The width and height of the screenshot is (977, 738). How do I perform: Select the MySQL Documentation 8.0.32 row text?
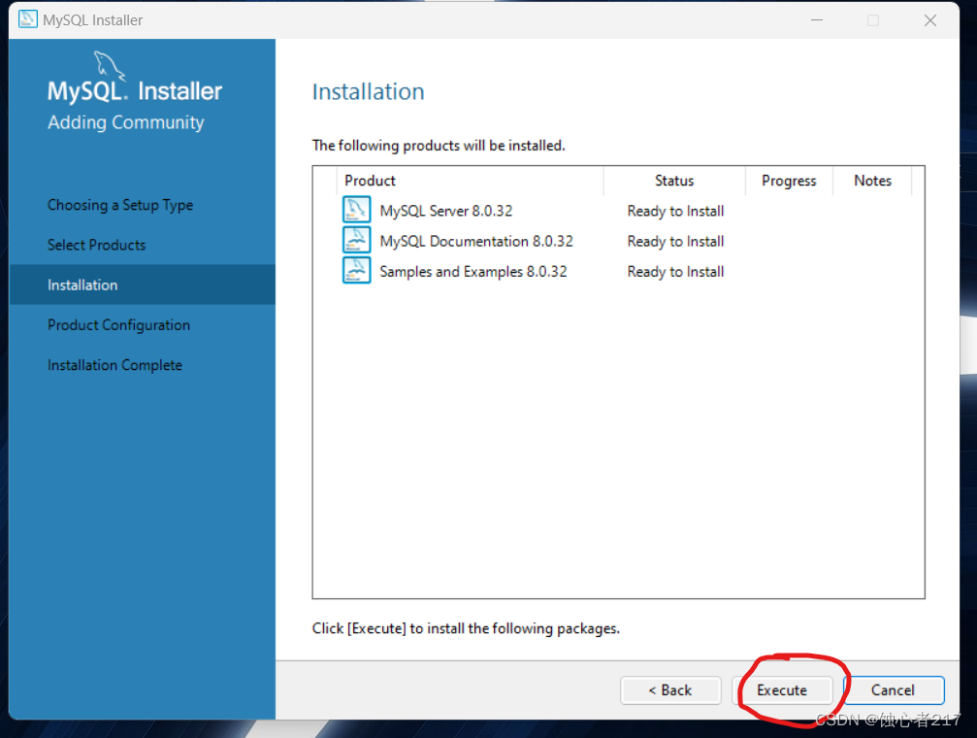476,242
